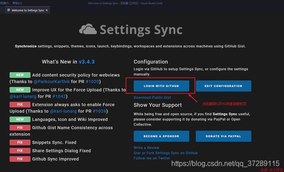284x172 pixels.
Task: Open the v3.4.3 version link
Action: (87, 62)
